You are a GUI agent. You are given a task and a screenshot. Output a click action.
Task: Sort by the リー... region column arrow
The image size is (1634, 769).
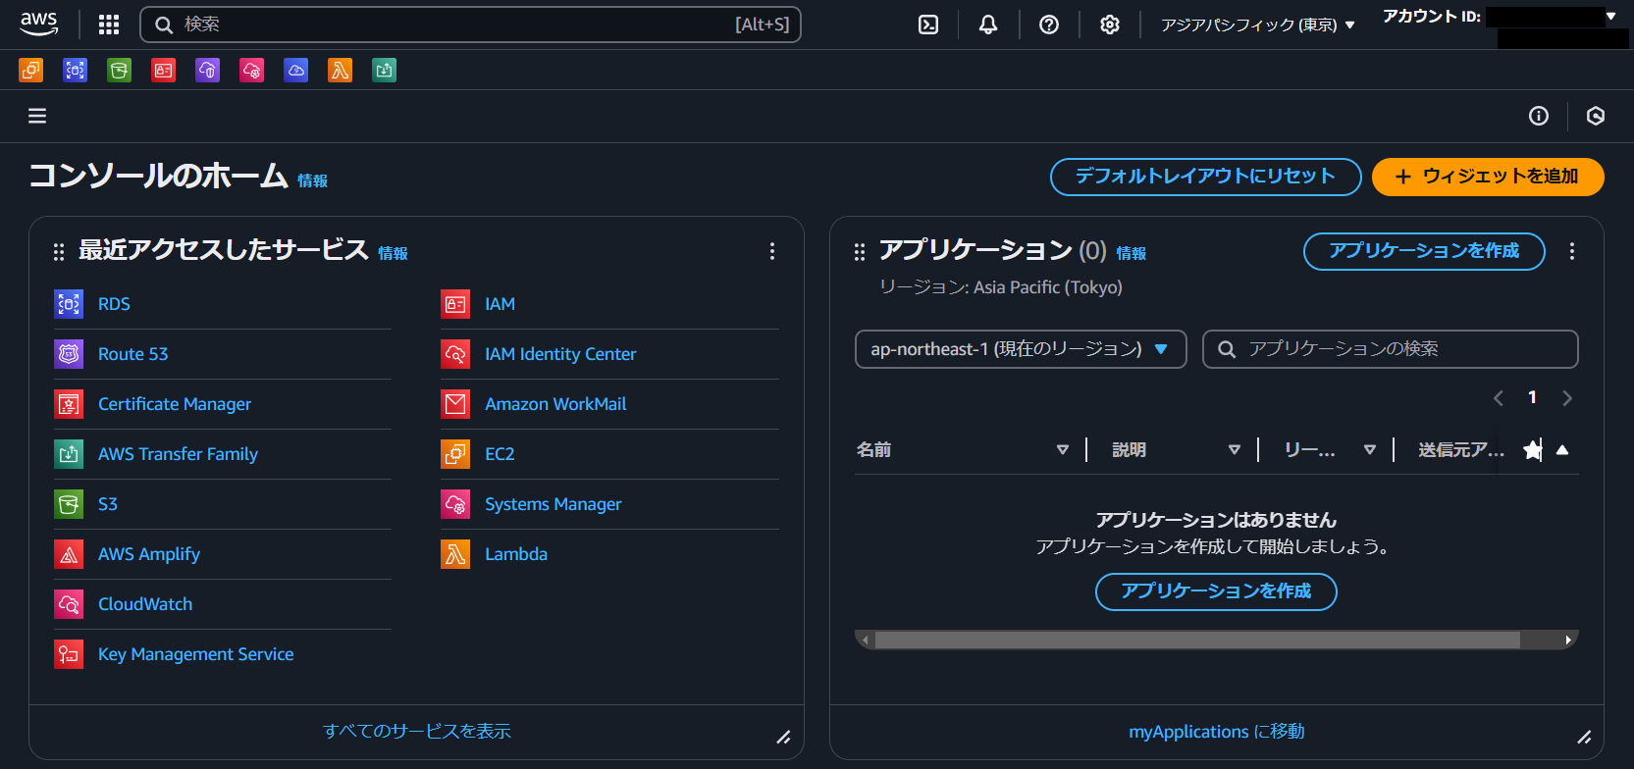(1370, 450)
